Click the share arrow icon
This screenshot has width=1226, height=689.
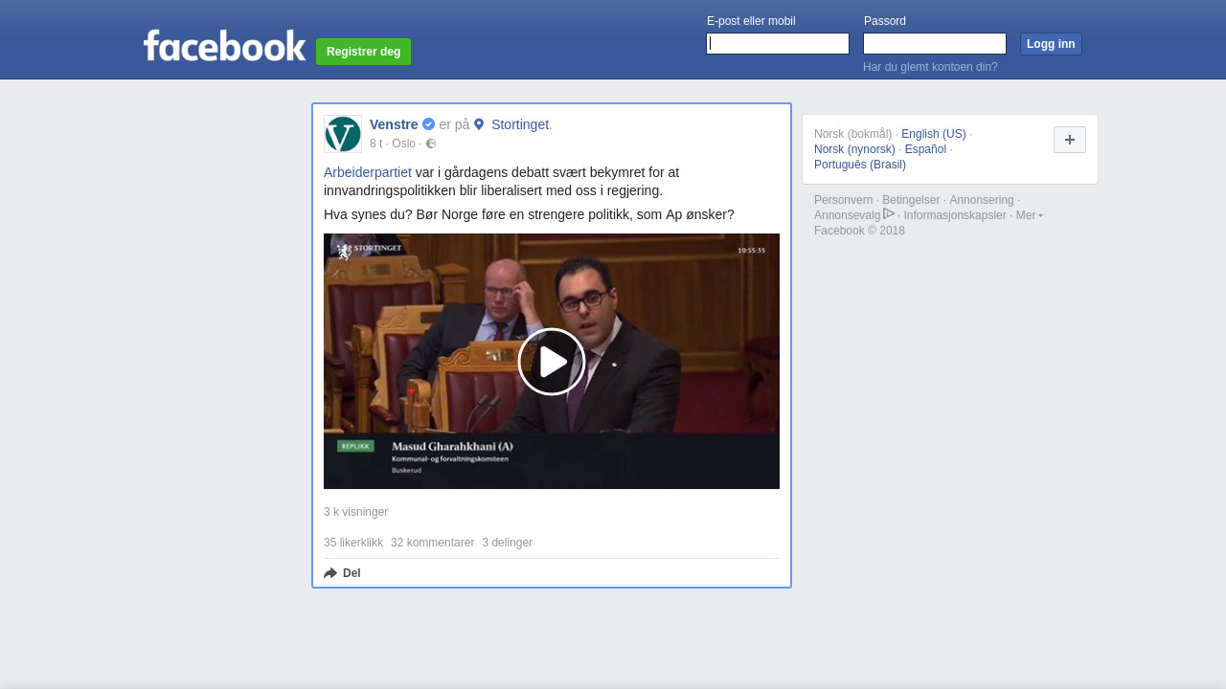pos(330,573)
